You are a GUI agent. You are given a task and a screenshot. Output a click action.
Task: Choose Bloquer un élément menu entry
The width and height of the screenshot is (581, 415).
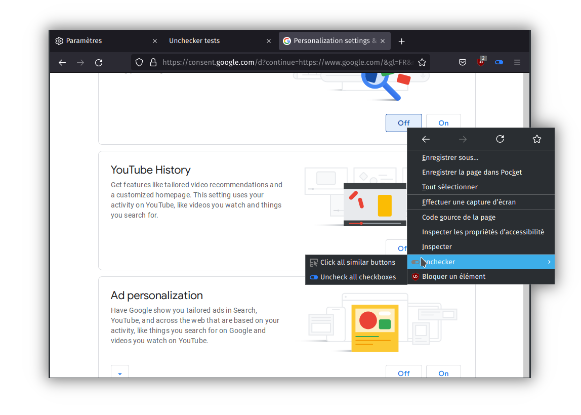481,277
